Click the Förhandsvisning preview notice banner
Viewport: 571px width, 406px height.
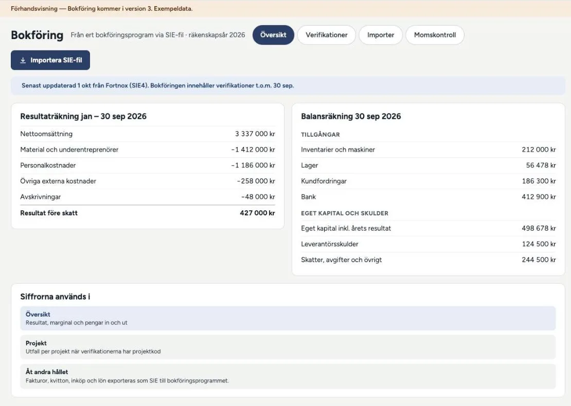pos(285,8)
